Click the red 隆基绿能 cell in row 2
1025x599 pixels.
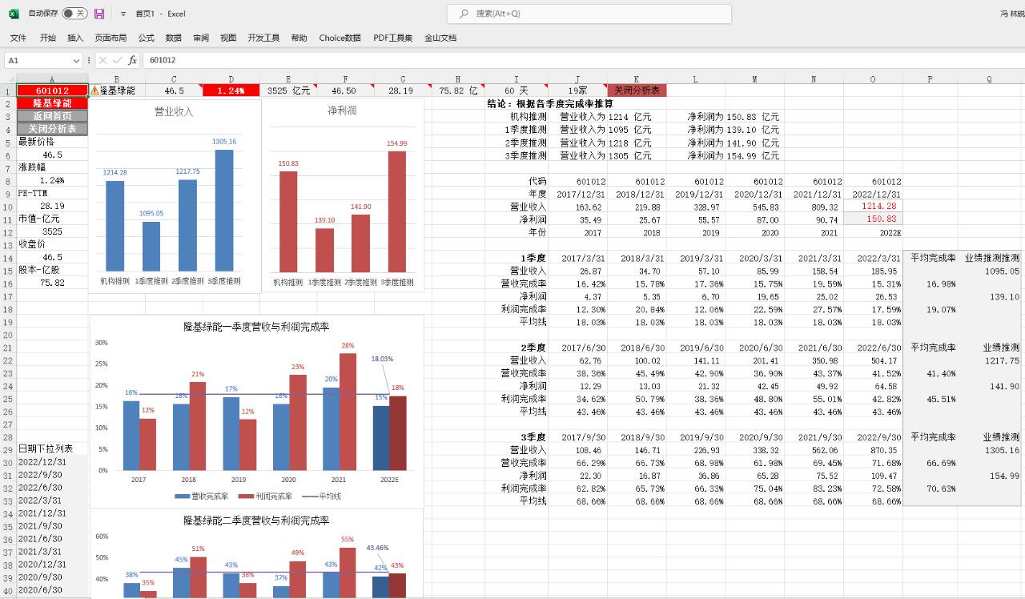pyautogui.click(x=52, y=103)
